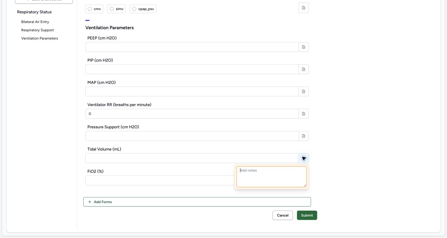The height and width of the screenshot is (238, 447).
Task: Click inside the Add notes textarea
Action: (x=272, y=177)
